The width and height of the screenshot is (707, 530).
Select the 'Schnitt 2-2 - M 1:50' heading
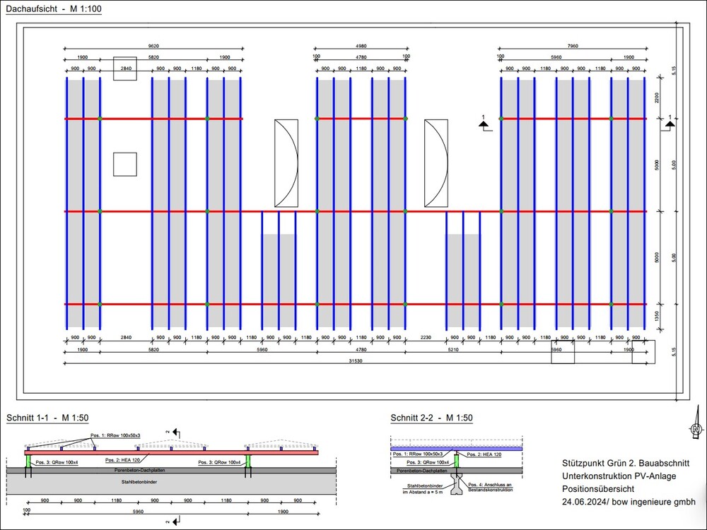(x=431, y=418)
